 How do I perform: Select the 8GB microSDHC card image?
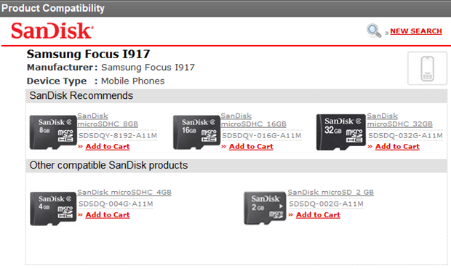(53, 132)
